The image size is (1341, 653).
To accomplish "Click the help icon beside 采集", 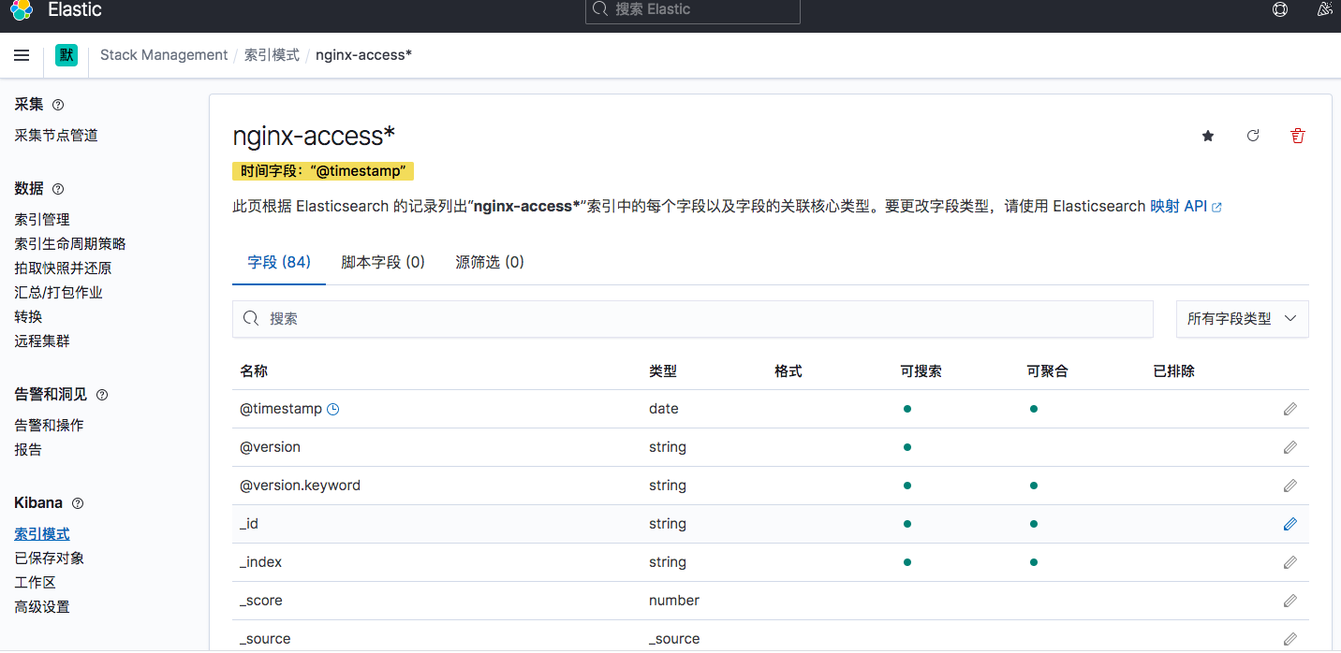I will [58, 105].
